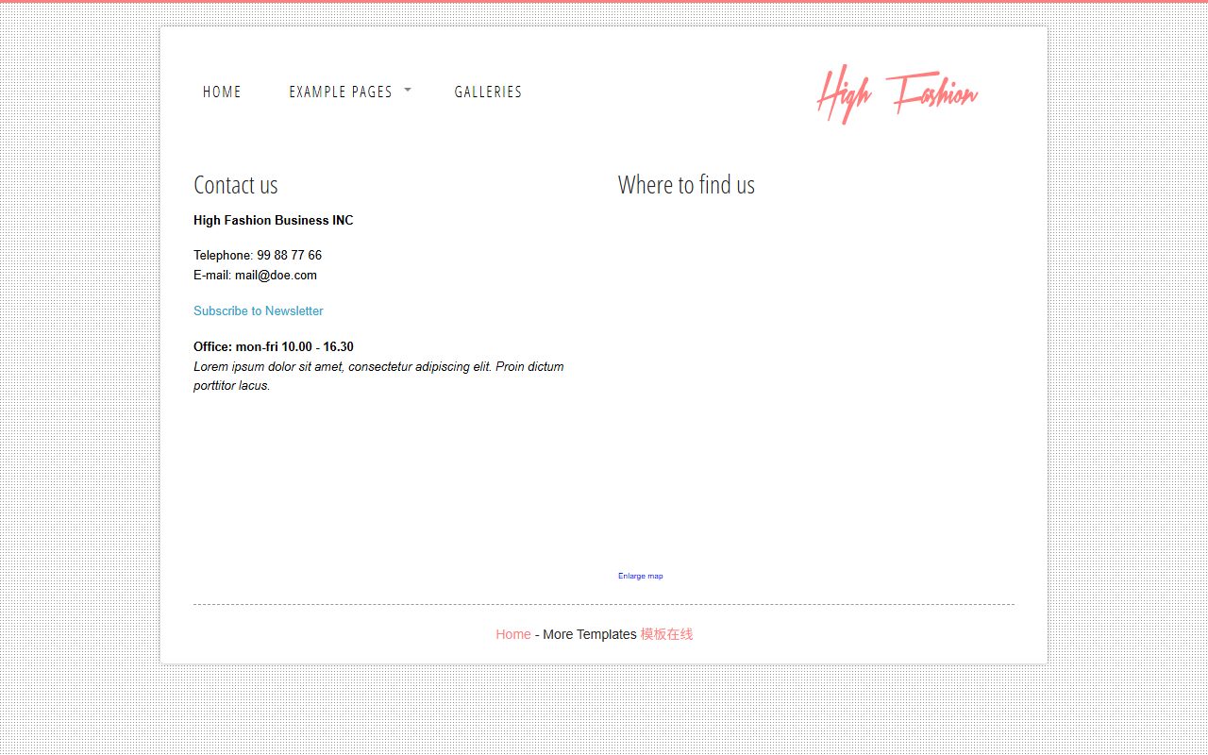Go to the Galleries menu item
This screenshot has width=1208, height=755.
pos(488,92)
